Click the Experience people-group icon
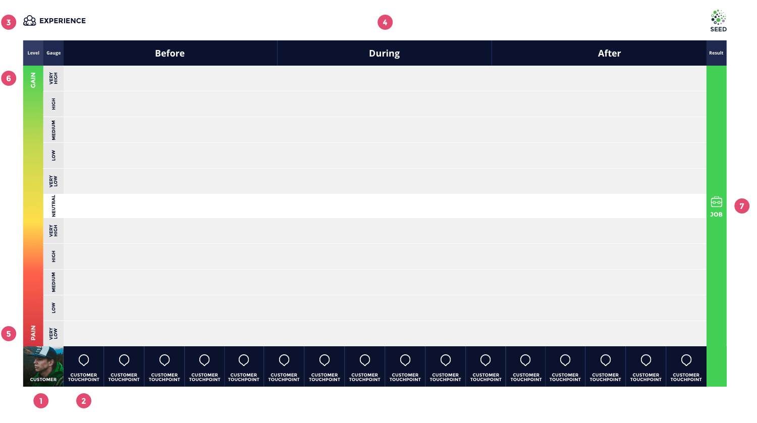 pyautogui.click(x=30, y=21)
